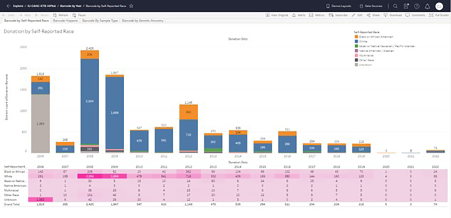This screenshot has width=451, height=218.
Task: Click the Share icon
Action: pyautogui.click(x=368, y=15)
